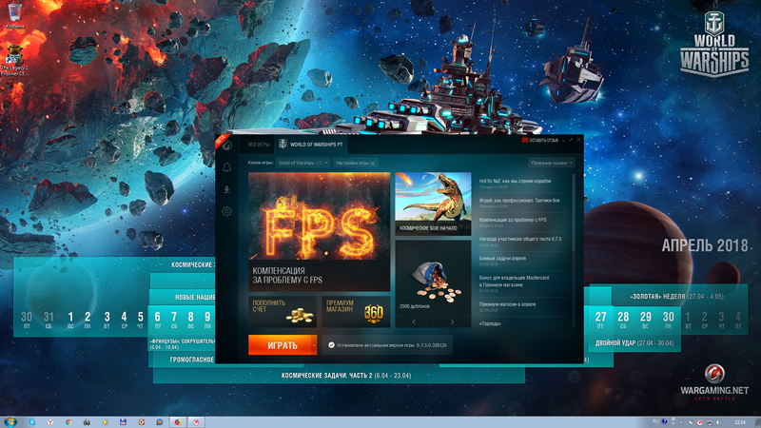Click the Wargaming red tray icon
This screenshot has height=428, width=761.
point(700,422)
